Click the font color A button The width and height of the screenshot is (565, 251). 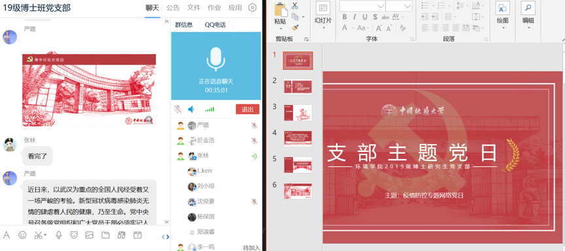click(345, 27)
